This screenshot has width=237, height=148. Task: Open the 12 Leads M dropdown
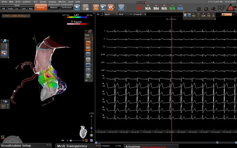click(139, 14)
